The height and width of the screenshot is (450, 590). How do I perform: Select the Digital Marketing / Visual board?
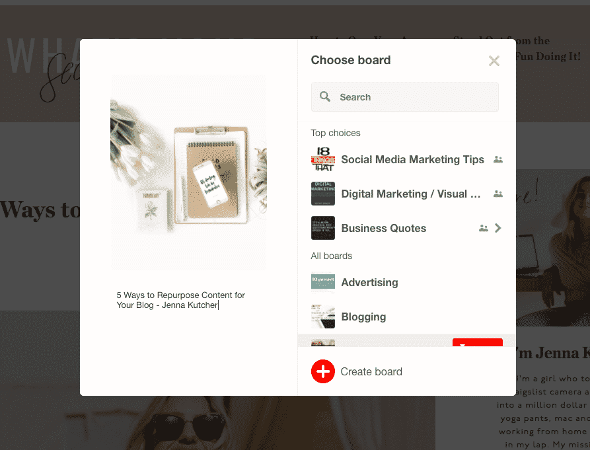[407, 194]
